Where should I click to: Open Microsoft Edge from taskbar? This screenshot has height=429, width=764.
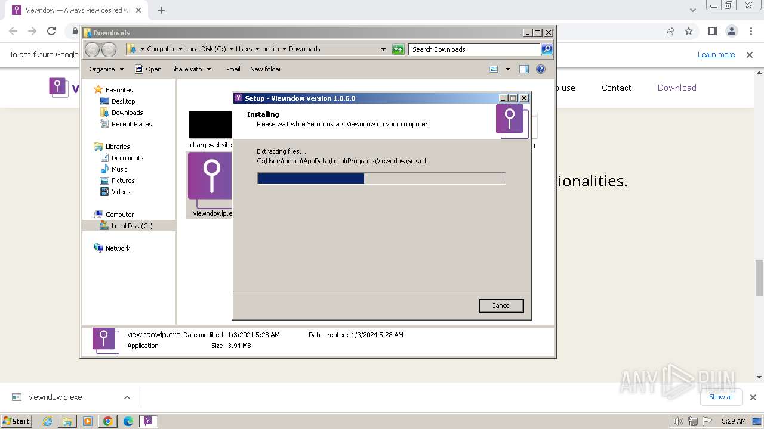pyautogui.click(x=128, y=421)
